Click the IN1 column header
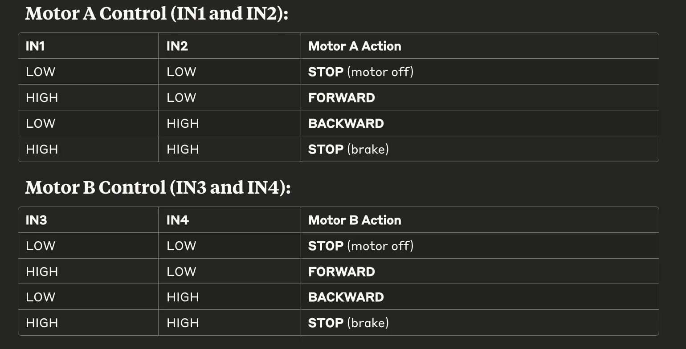The height and width of the screenshot is (349, 686). 35,46
